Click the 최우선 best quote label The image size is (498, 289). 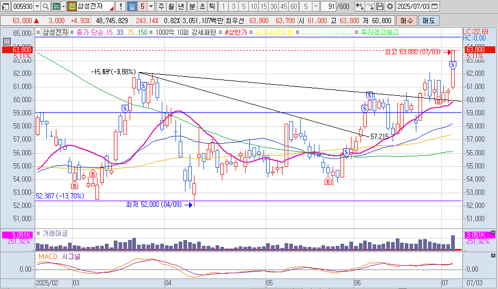[x=235, y=21]
